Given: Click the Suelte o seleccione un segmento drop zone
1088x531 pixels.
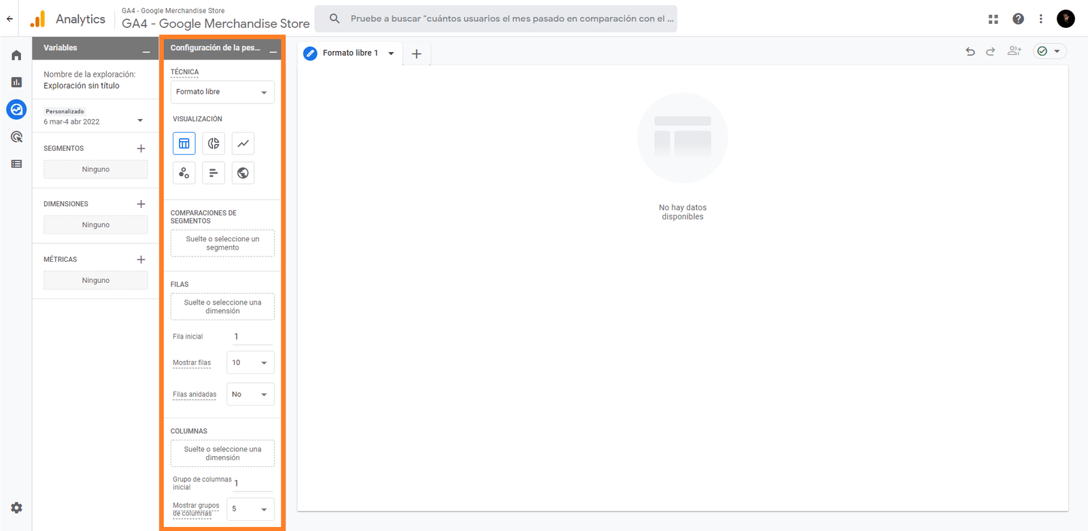Looking at the screenshot, I should [222, 243].
